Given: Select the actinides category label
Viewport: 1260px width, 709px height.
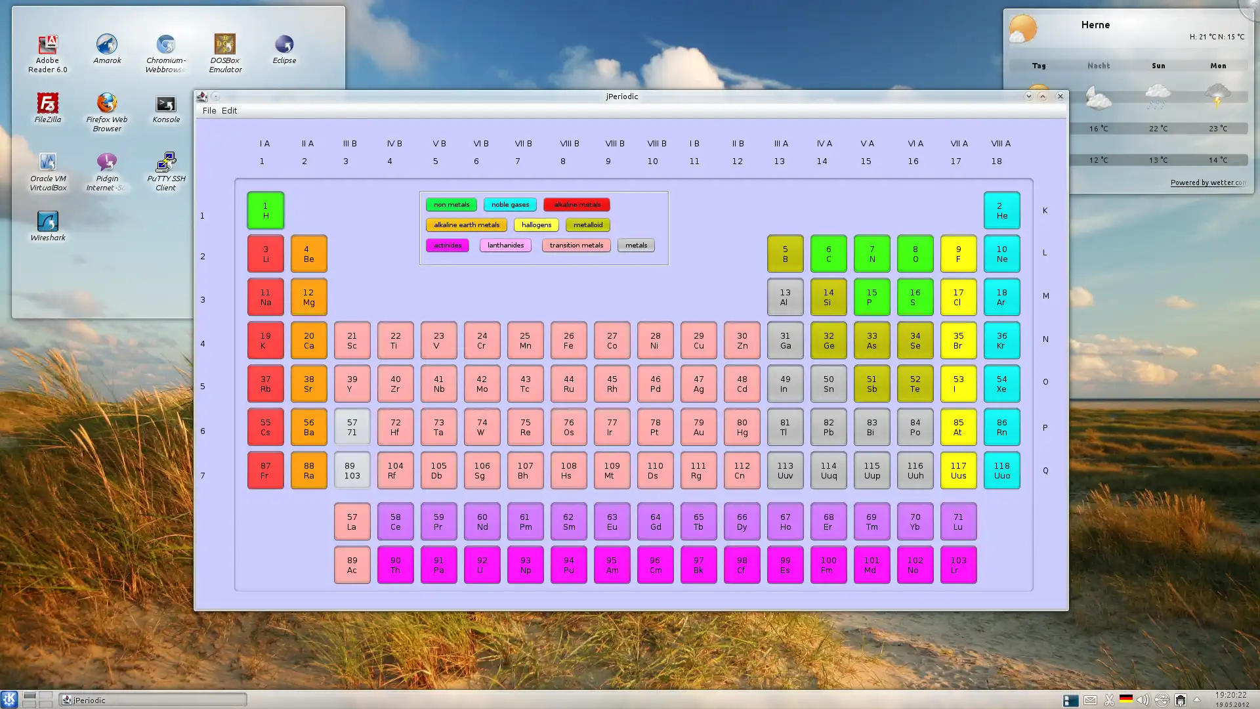Looking at the screenshot, I should (448, 245).
